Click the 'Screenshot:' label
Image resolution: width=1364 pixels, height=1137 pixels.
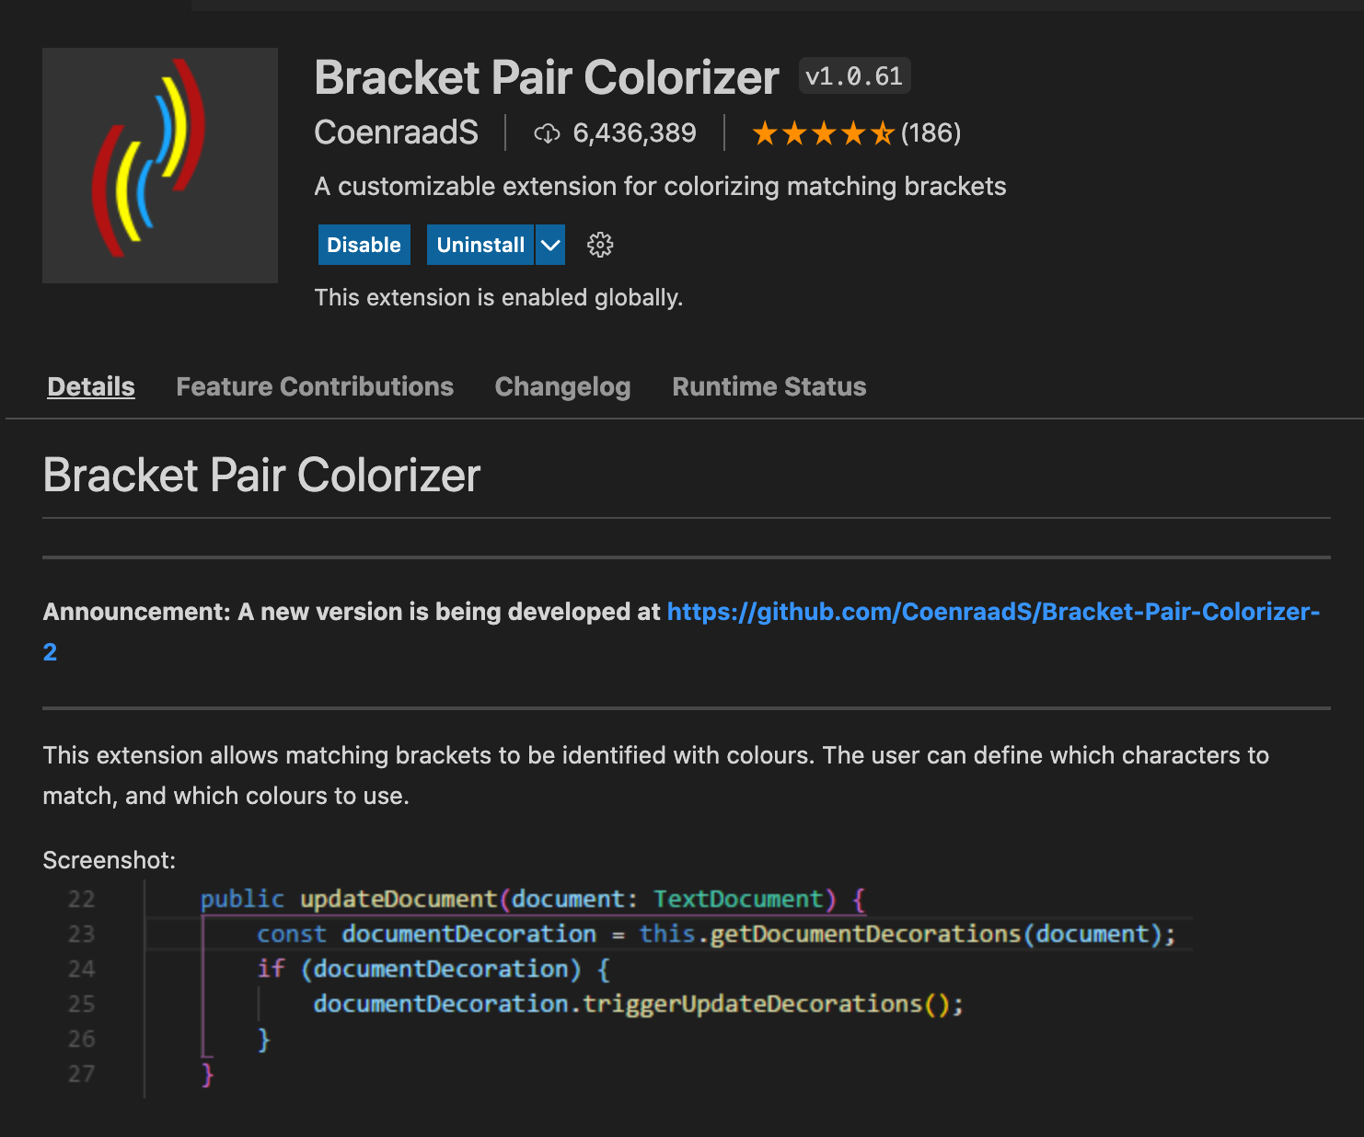point(109,860)
